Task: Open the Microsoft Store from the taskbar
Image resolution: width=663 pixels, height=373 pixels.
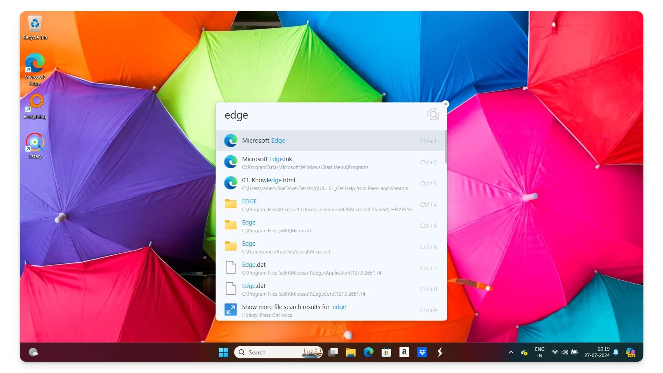Action: (386, 352)
